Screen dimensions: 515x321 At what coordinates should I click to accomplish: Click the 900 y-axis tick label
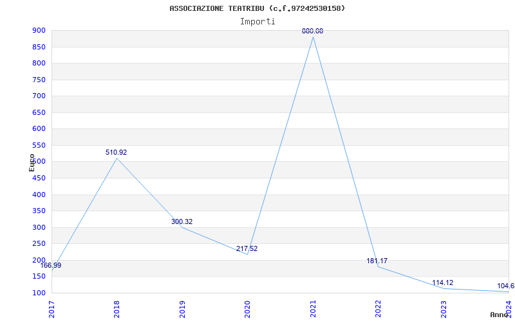(x=39, y=31)
